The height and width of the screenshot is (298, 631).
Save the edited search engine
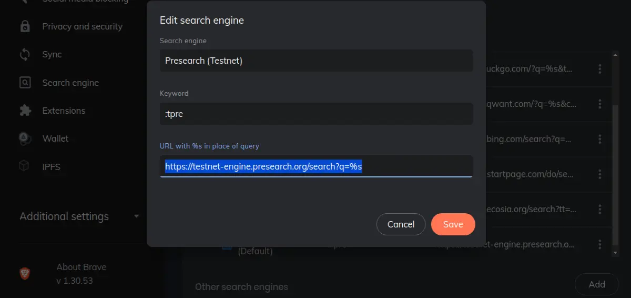click(453, 224)
